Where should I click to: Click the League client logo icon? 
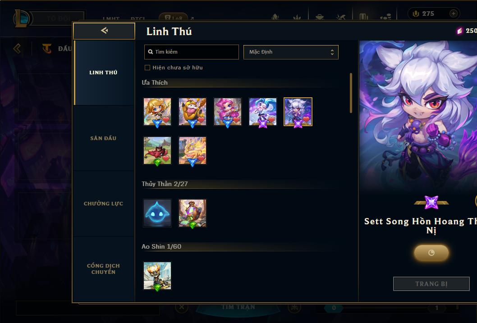pyautogui.click(x=21, y=18)
